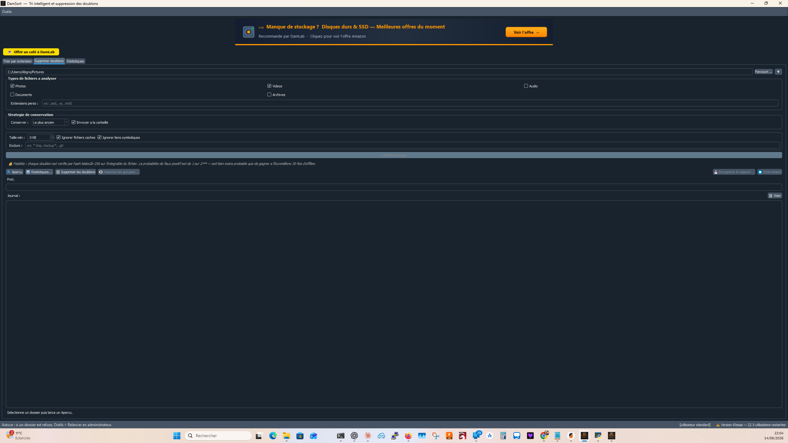Image resolution: width=788 pixels, height=443 pixels.
Task: Open the Conserver strategy dropdown
Action: (50, 122)
